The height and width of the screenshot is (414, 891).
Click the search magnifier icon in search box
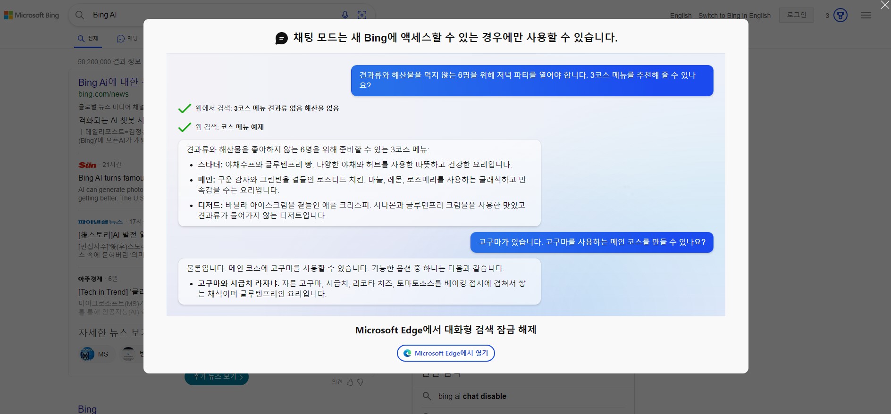point(80,15)
